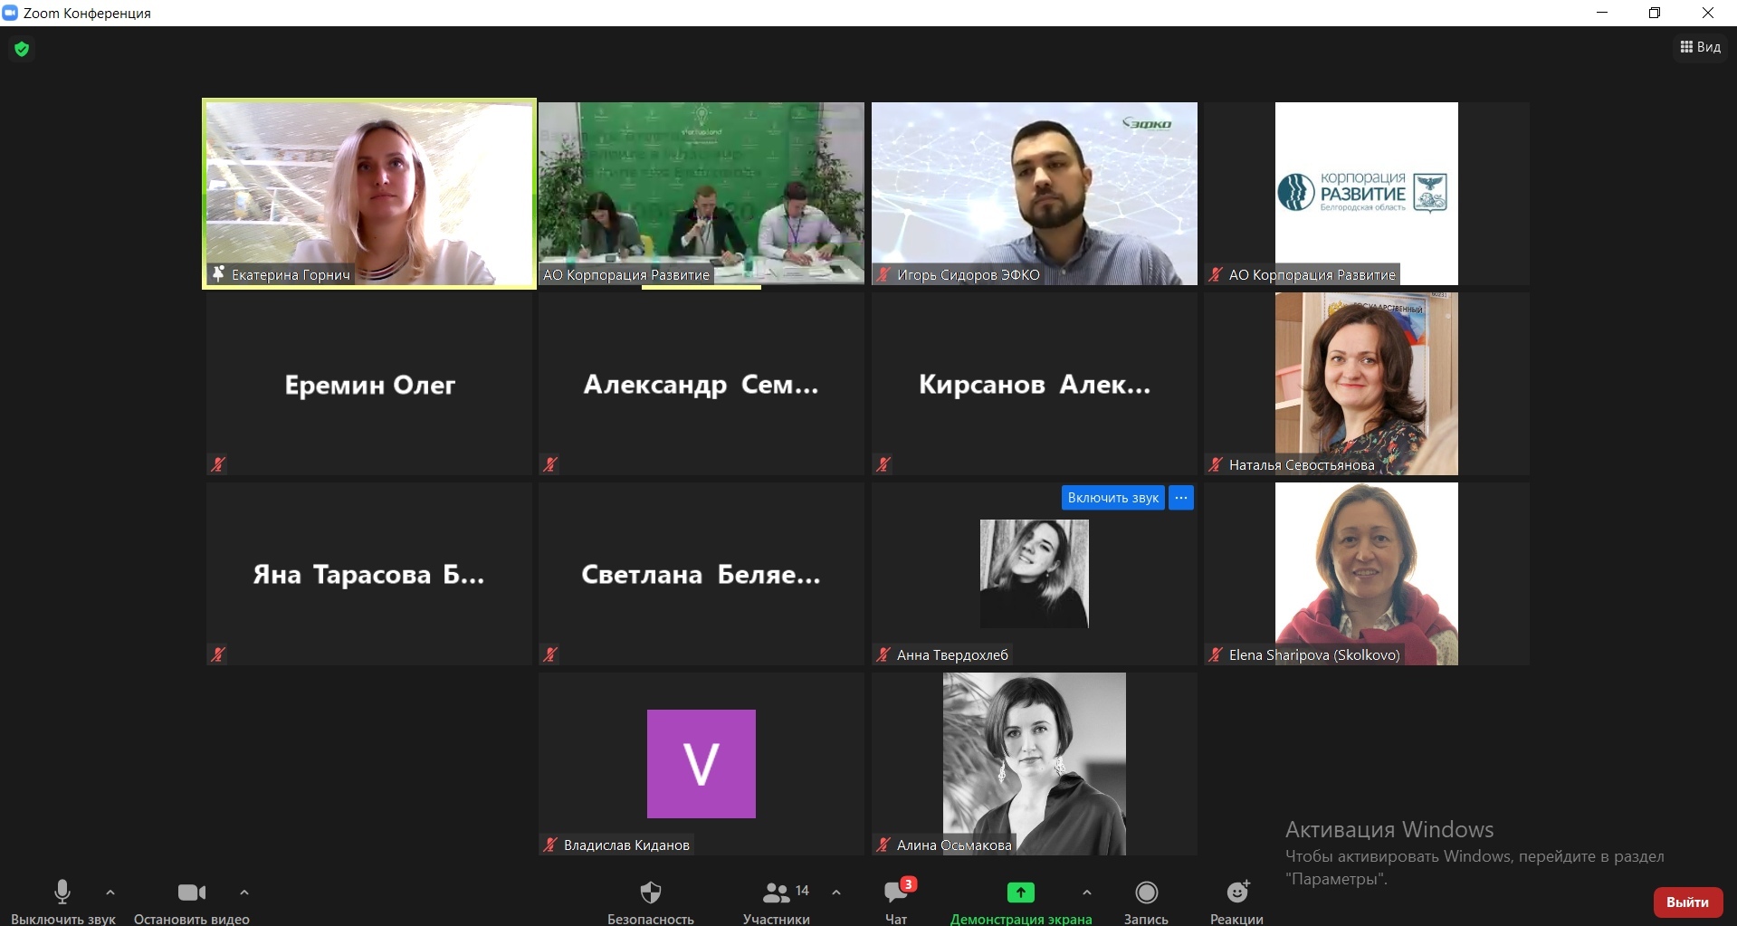This screenshot has width=1737, height=926.
Task: Click the Алина Осьмакова name label
Action: [x=954, y=845]
